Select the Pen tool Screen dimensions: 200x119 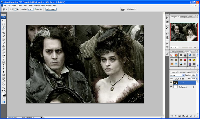(4, 66)
